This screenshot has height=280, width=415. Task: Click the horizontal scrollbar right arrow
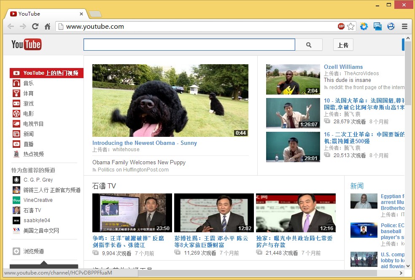pos(401,273)
